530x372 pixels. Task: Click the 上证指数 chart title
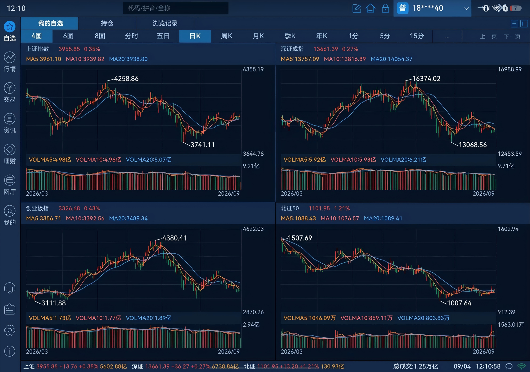[x=38, y=49]
